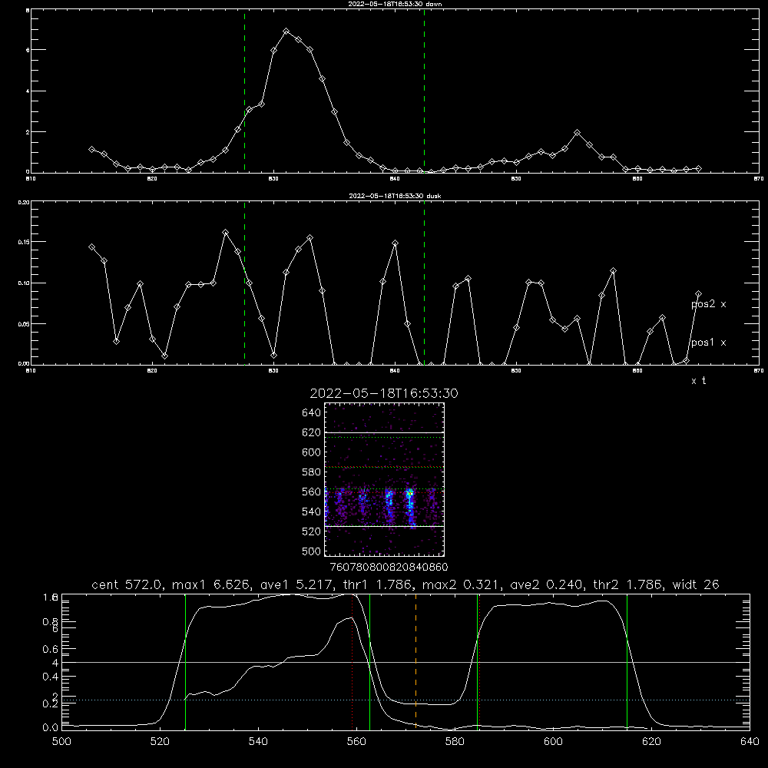Click the x-axis label 640 in profile plot

click(x=750, y=742)
